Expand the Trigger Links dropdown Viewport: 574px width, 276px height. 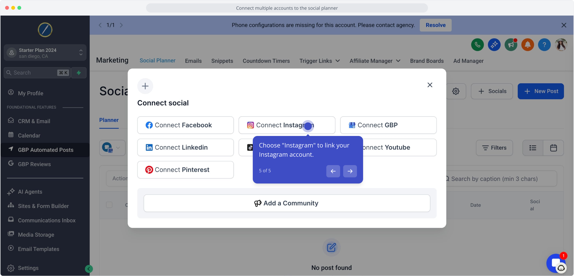(320, 61)
